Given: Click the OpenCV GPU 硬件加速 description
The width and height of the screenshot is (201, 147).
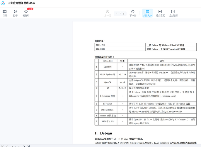Looking at the screenshot, I should (x=162, y=82).
